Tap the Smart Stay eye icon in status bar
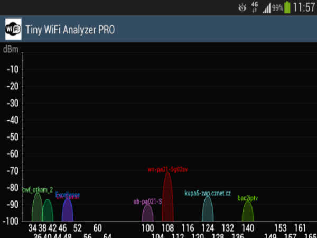Screen dimensions: 317x238 [x=243, y=7]
